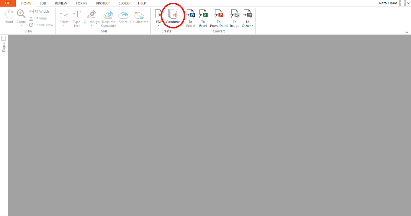Click Rotate View in the View group
This screenshot has width=411, height=216.
point(41,25)
